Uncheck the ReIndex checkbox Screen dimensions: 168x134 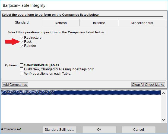click(21, 46)
